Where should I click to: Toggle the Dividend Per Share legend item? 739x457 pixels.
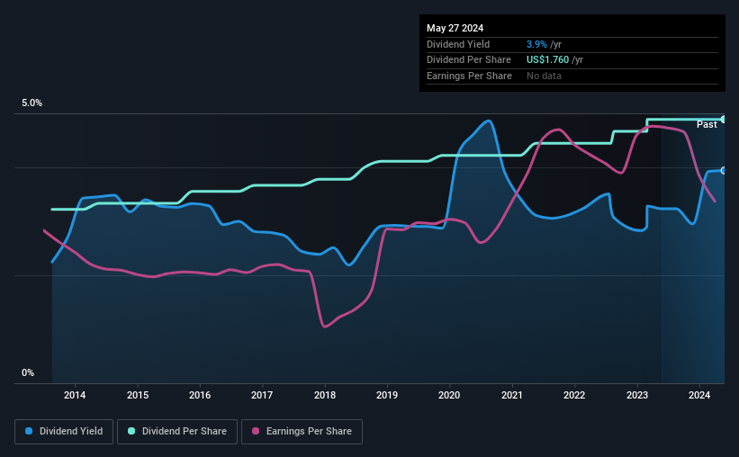click(181, 432)
